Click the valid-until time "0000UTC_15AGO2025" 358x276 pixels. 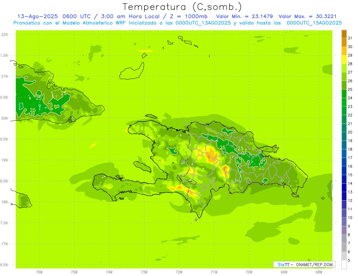[314, 23]
